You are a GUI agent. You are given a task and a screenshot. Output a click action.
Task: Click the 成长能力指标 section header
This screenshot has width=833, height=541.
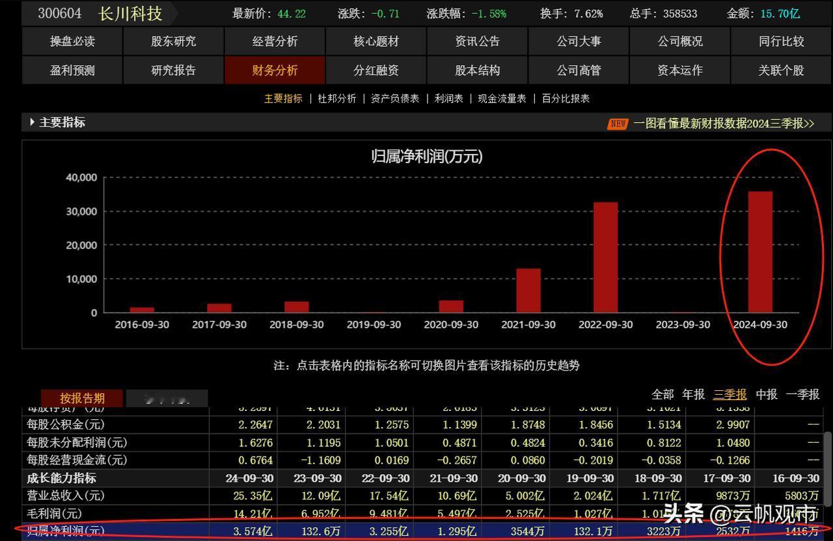pos(61,478)
